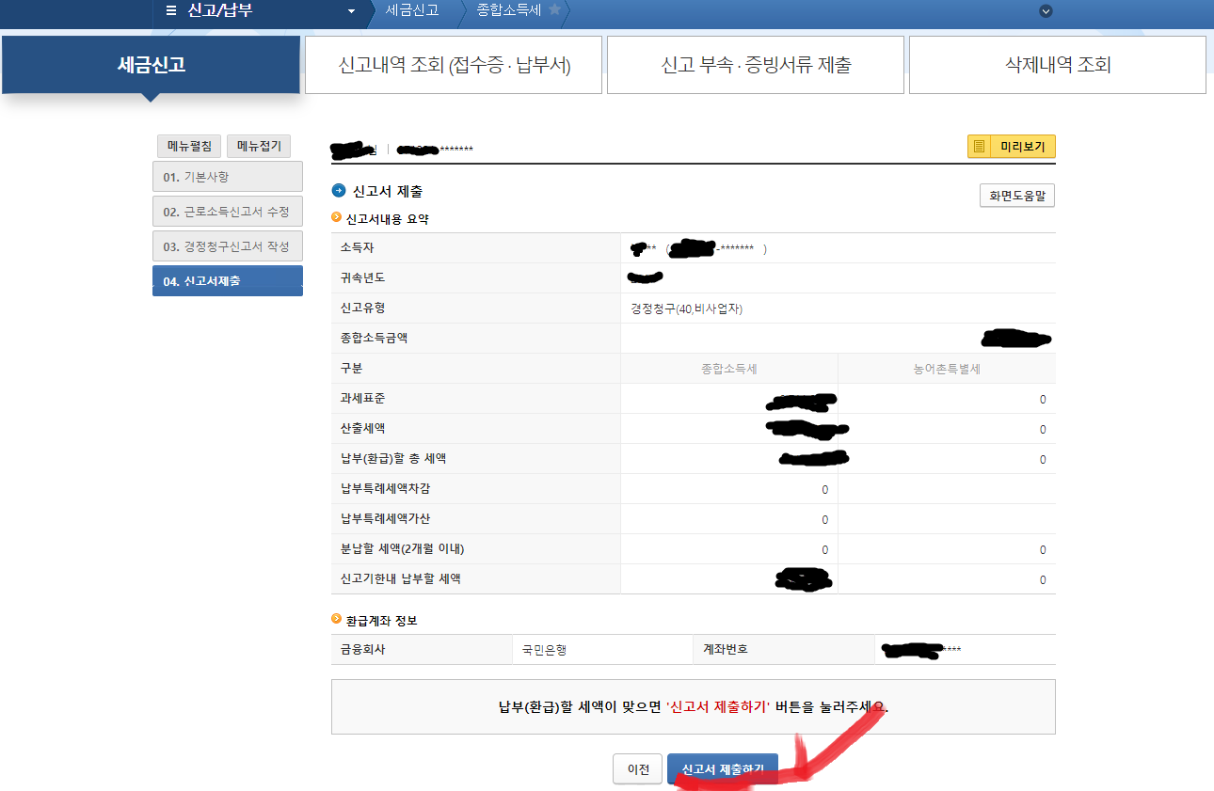Open the 삭제내역 조회 tab
1214x791 pixels.
coord(1057,64)
